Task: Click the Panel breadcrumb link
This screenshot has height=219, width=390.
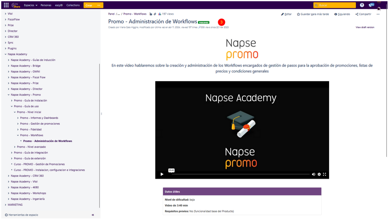Action: pyautogui.click(x=111, y=14)
